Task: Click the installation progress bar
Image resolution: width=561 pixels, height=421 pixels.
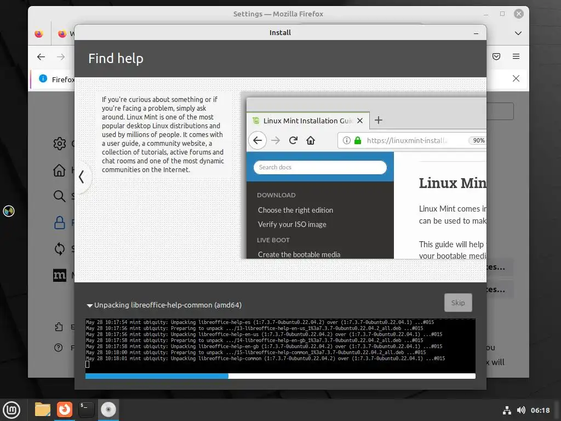Action: click(x=280, y=376)
